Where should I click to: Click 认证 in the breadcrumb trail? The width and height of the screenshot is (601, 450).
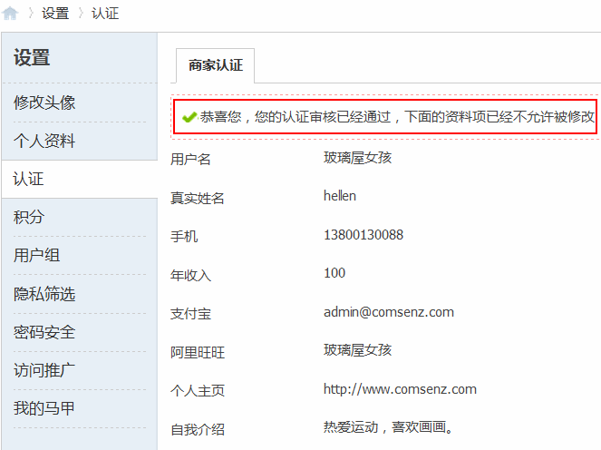105,14
